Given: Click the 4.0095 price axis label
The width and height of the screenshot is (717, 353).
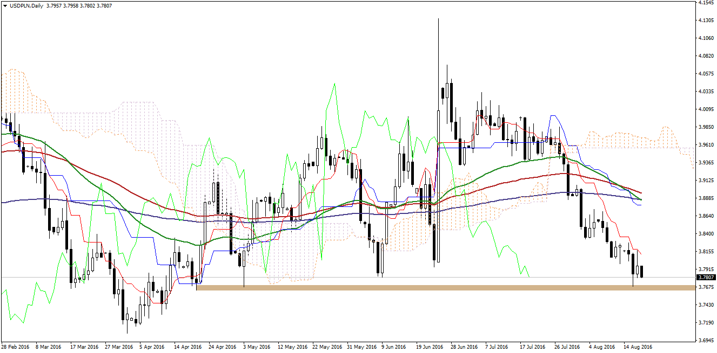Looking at the screenshot, I should click(706, 109).
